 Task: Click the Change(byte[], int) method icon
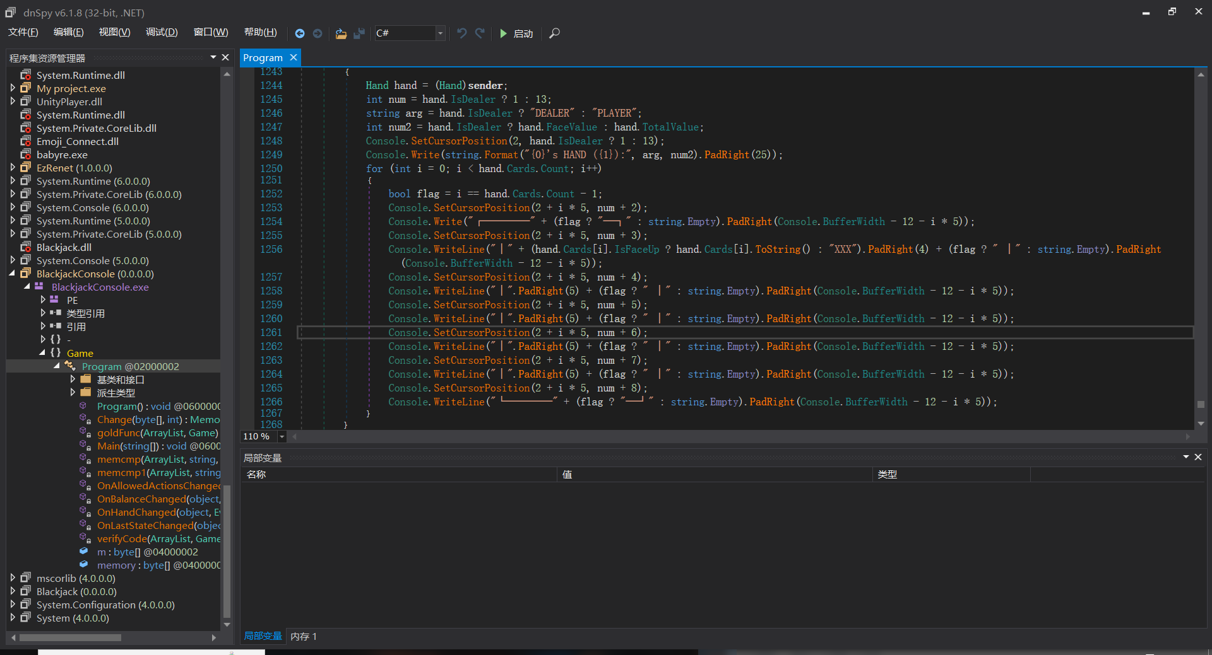[x=85, y=419]
